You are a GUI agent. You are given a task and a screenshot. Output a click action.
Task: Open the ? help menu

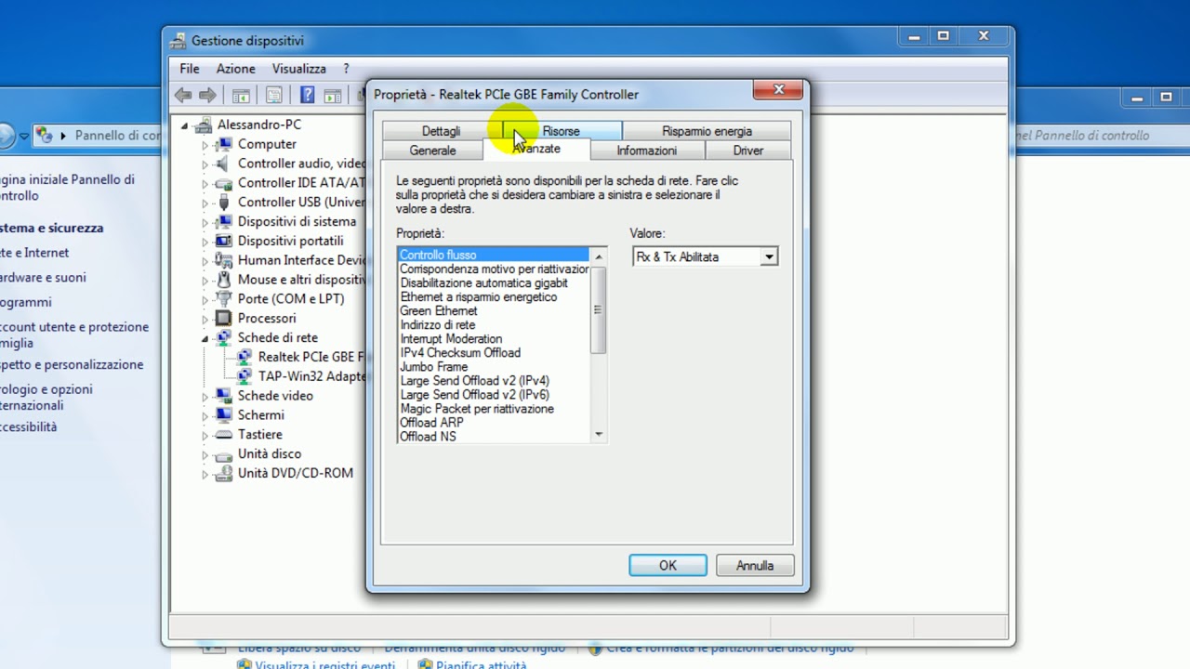coord(346,69)
